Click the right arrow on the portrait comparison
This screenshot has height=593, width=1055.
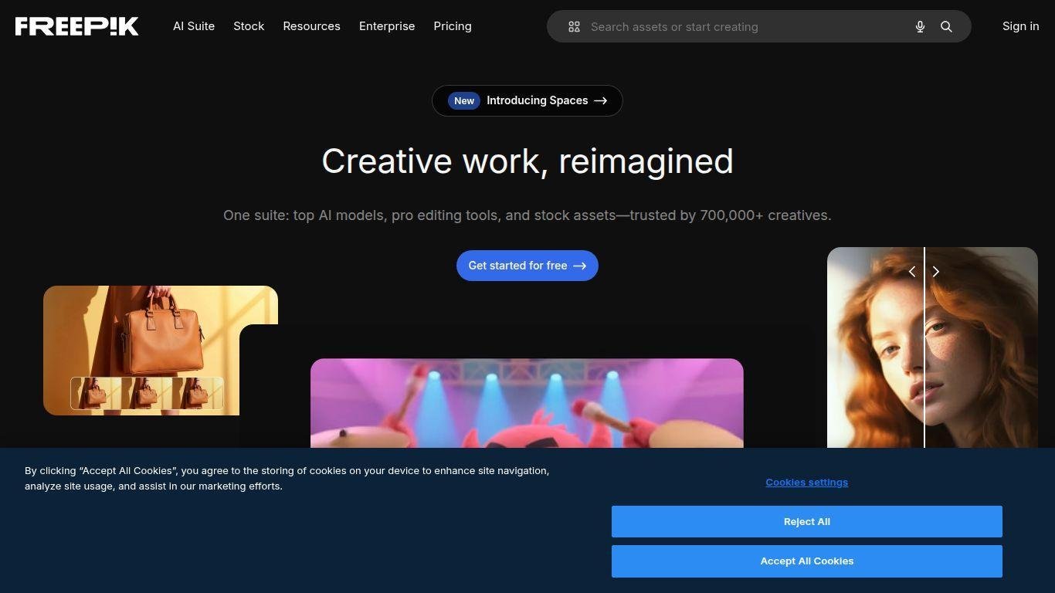pyautogui.click(x=936, y=271)
